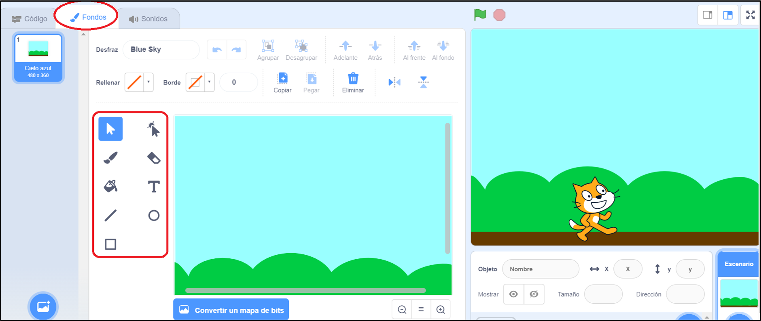Paste using the Pegar icon

(311, 78)
